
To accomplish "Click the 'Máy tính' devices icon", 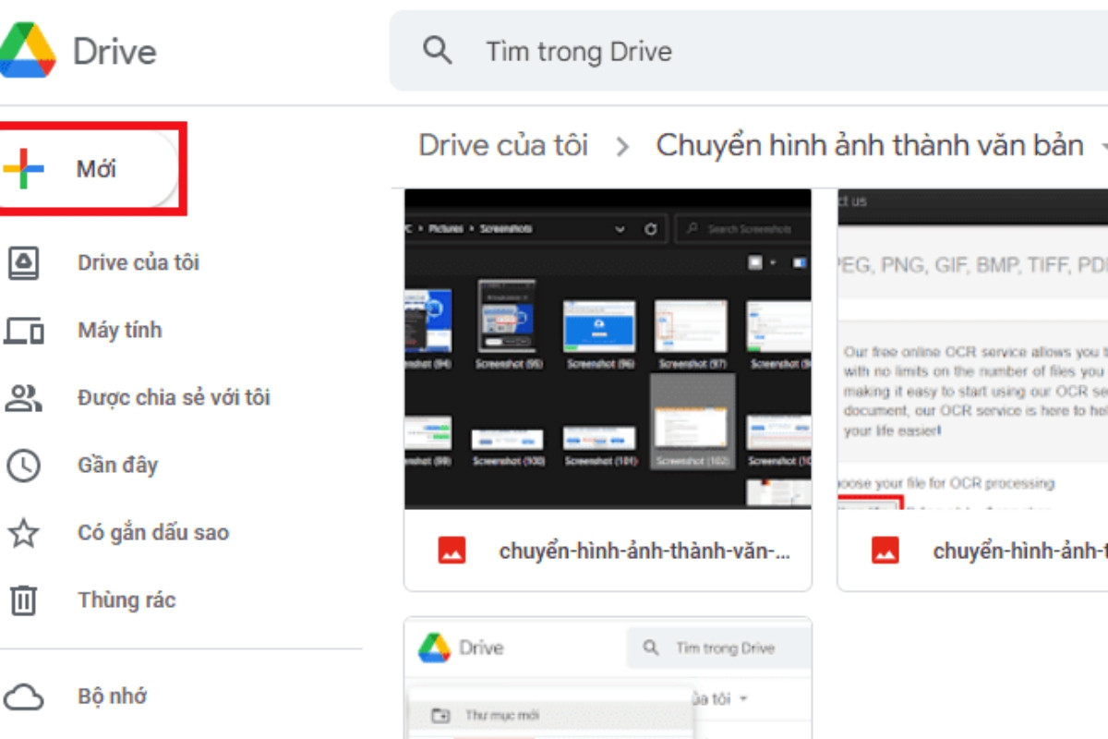I will point(23,331).
